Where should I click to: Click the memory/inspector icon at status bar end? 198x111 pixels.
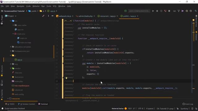pyautogui.click(x=196, y=109)
